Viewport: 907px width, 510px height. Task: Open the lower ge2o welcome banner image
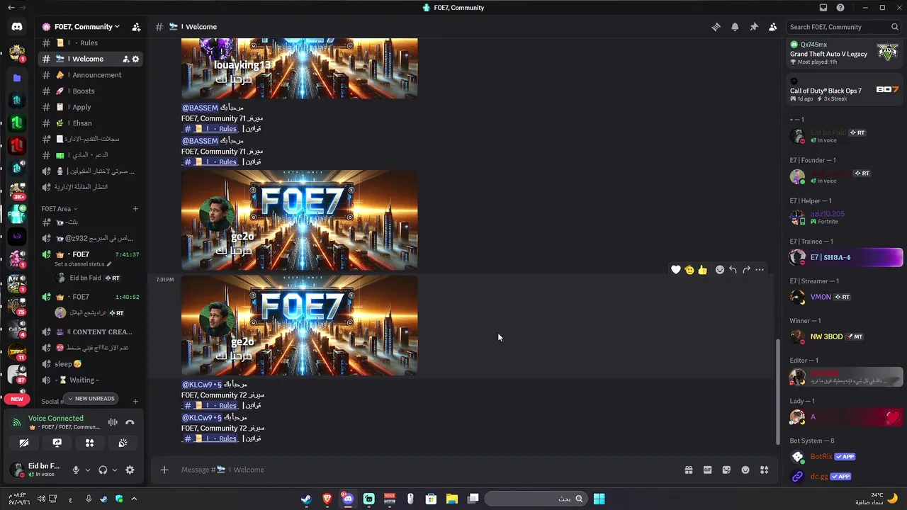pos(300,325)
